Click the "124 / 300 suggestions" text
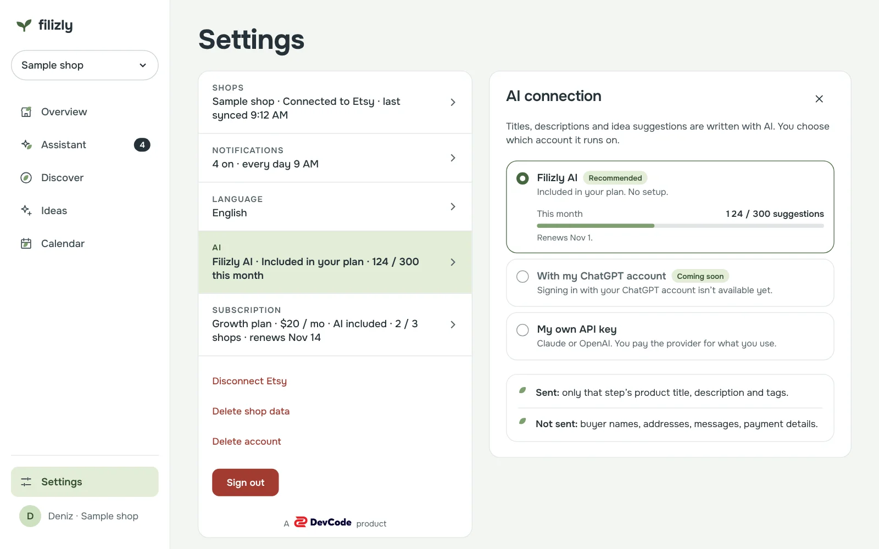Screen dimensions: 879x549 click(x=775, y=214)
